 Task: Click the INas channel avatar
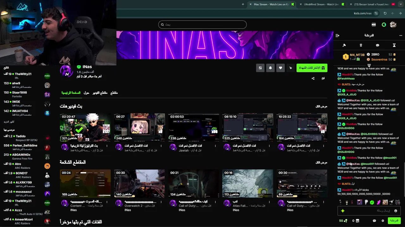pos(66,71)
